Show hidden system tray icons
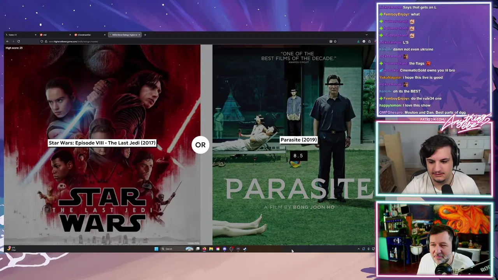 [x=359, y=249]
